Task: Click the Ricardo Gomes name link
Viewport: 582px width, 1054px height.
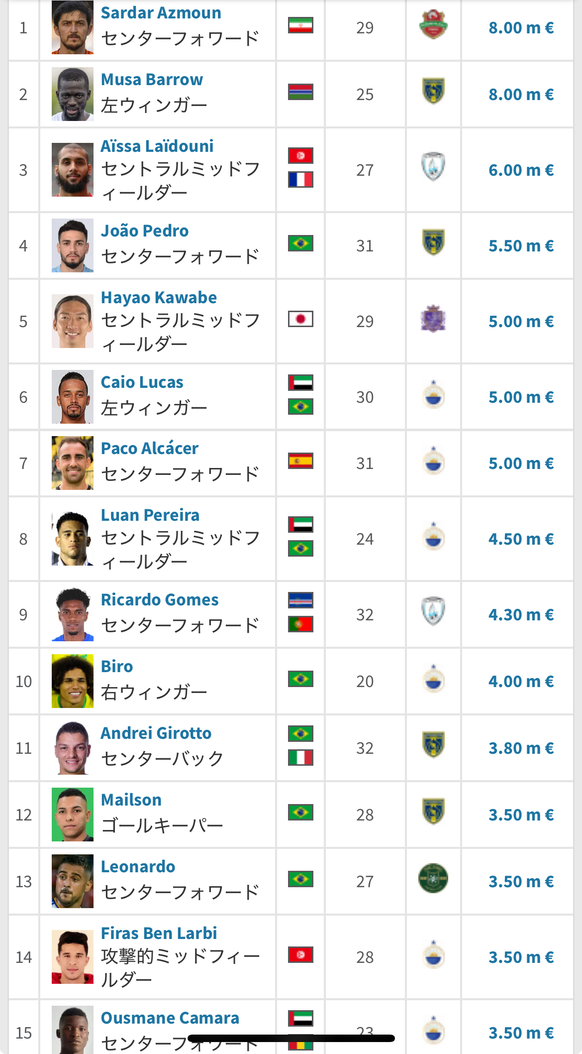Action: (x=160, y=600)
